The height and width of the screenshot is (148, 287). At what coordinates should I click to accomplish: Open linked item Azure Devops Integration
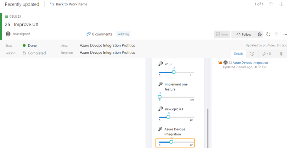click(250, 62)
